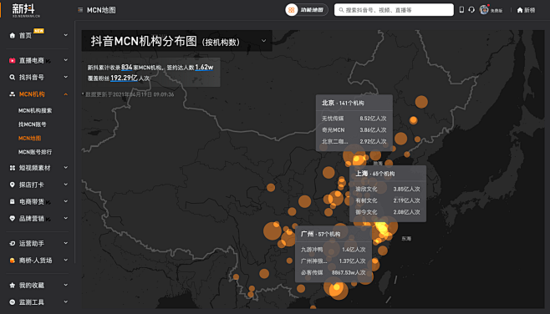Toggle the sidebar collapse icon beside MCN地图

point(80,10)
